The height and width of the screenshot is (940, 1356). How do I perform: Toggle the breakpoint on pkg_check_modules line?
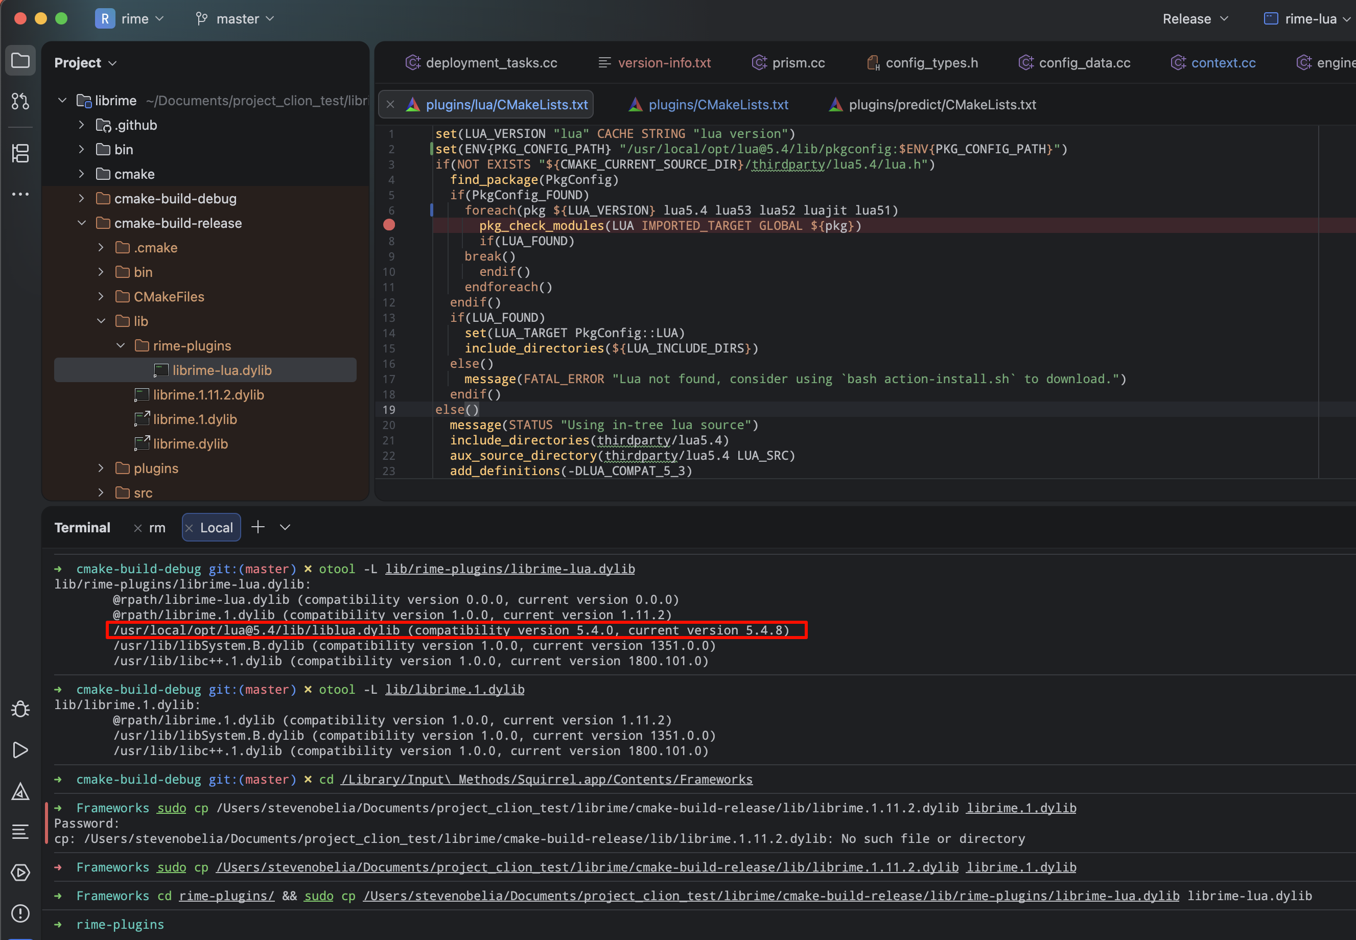[389, 225]
